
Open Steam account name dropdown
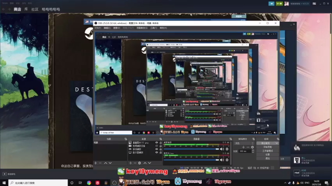[x=300, y=4]
